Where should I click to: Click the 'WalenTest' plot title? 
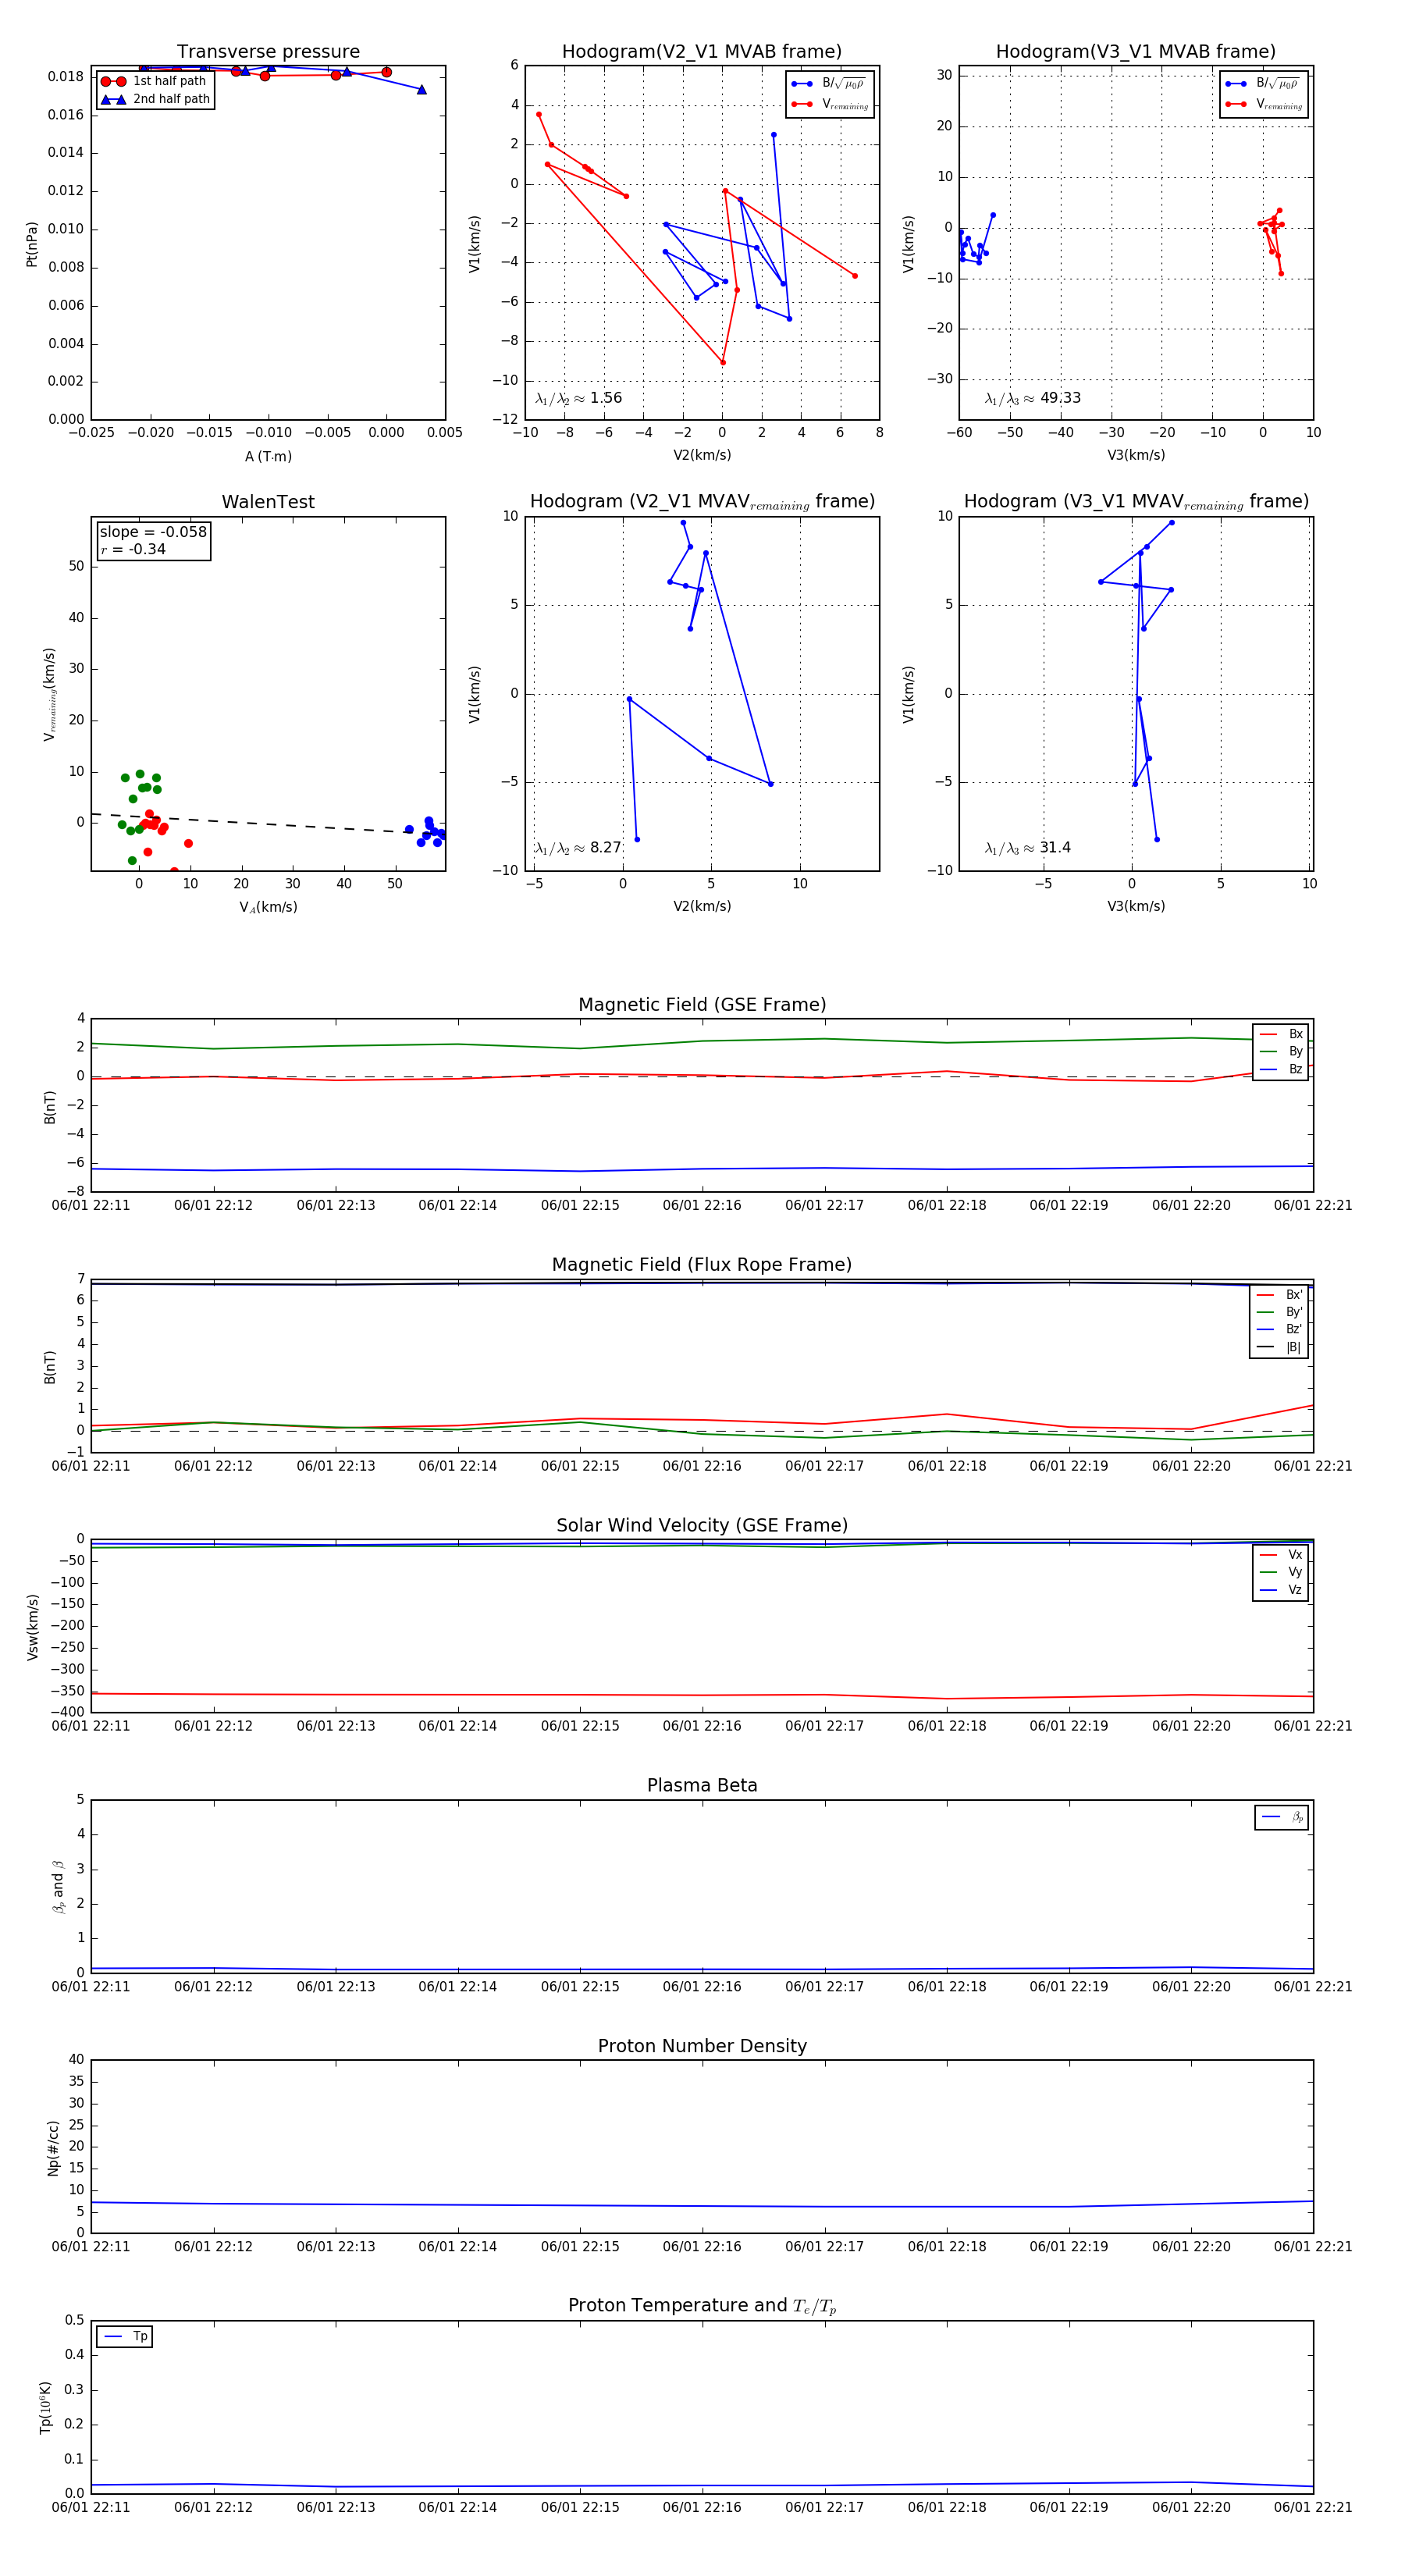tap(268, 502)
